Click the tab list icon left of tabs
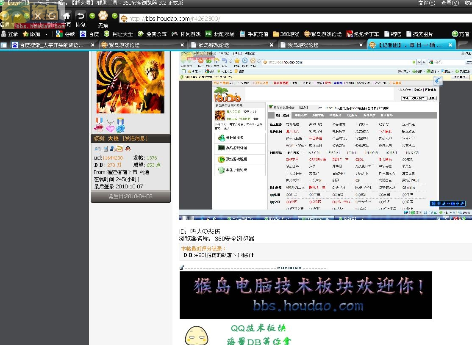 (x=4, y=45)
